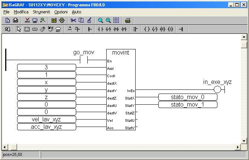Click the zoom in magnifier
The width and height of the screenshot is (249, 160).
(108, 20)
